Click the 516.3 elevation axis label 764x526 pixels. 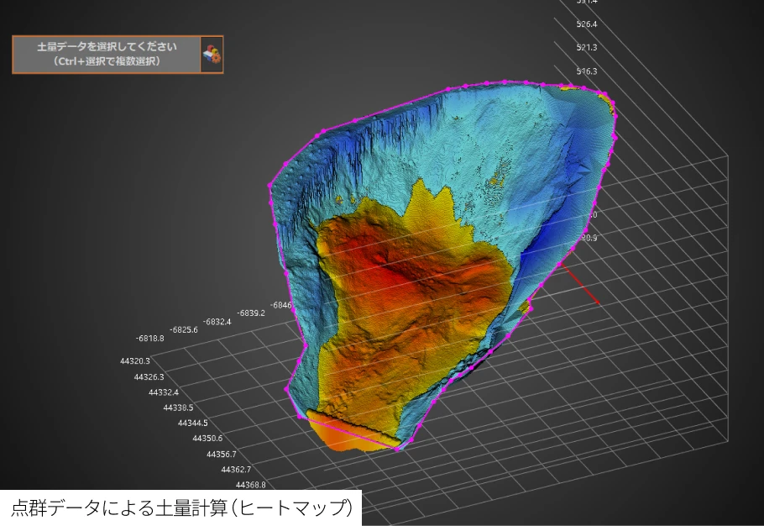[x=586, y=71]
